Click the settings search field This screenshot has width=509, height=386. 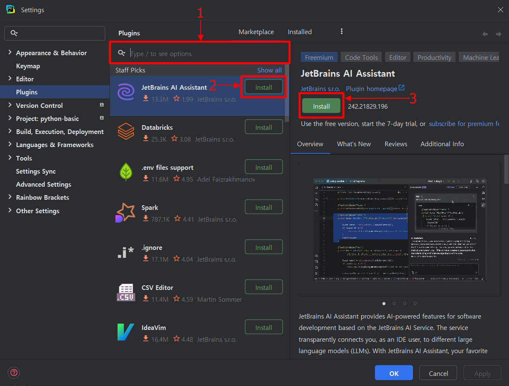(x=55, y=33)
